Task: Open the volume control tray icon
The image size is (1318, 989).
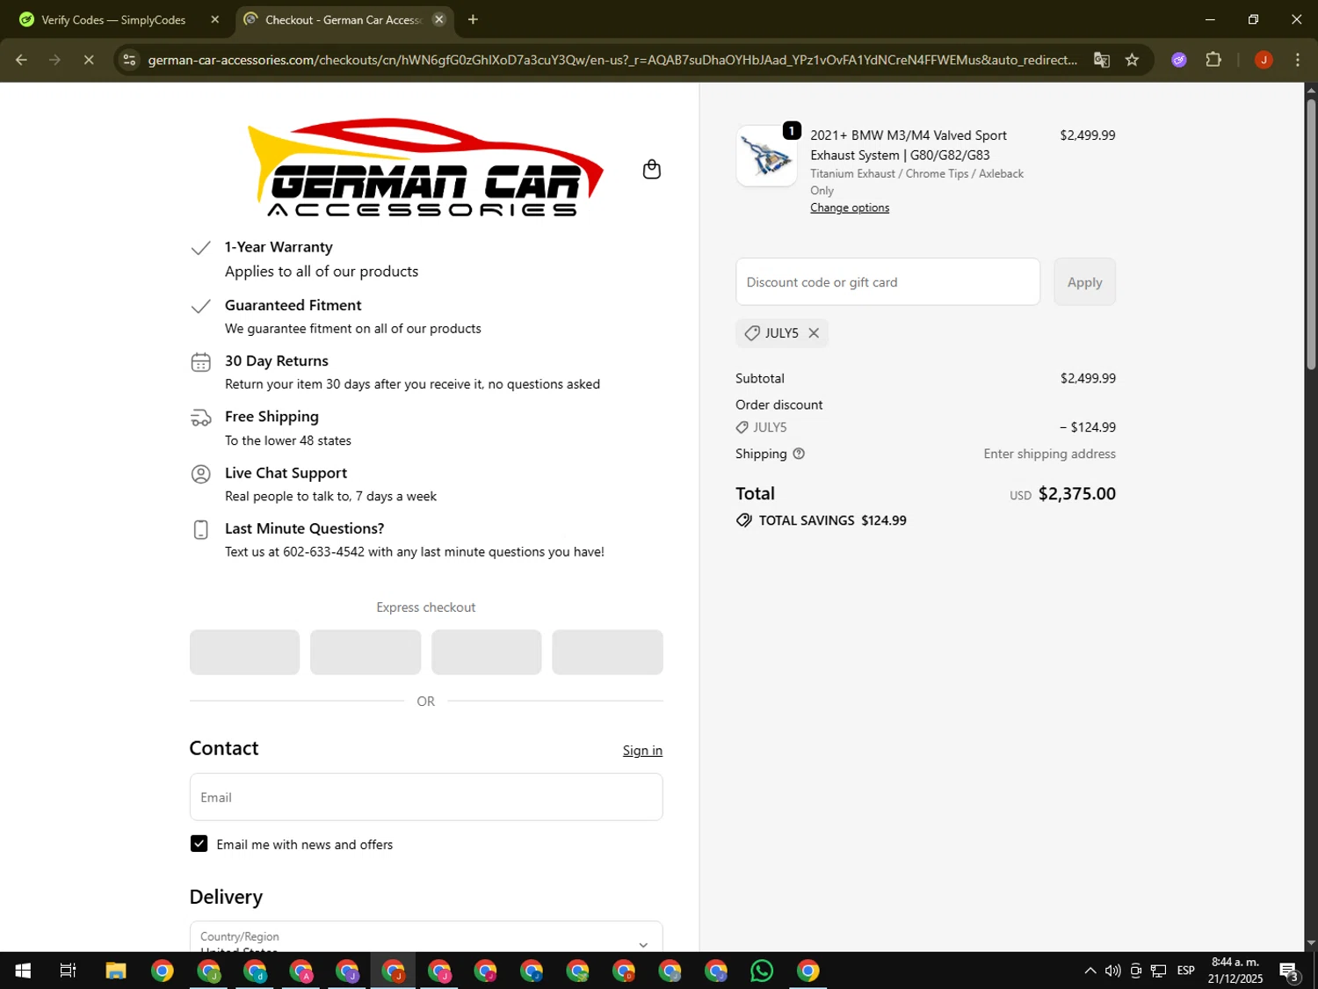Action: [1112, 971]
